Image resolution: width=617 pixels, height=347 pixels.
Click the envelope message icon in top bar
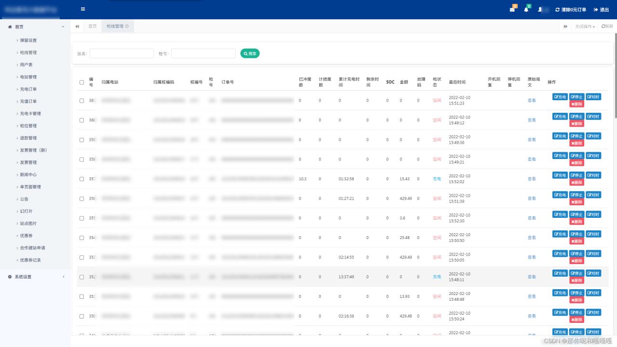pyautogui.click(x=512, y=9)
